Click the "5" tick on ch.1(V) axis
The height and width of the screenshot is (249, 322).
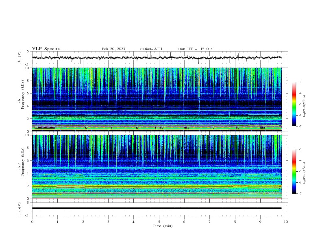(x=28, y=52)
